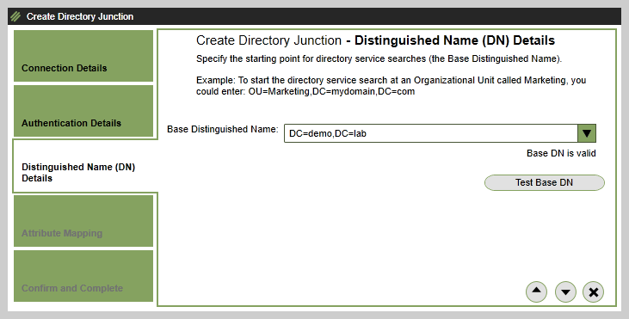Open the Connection Details step

[x=83, y=56]
